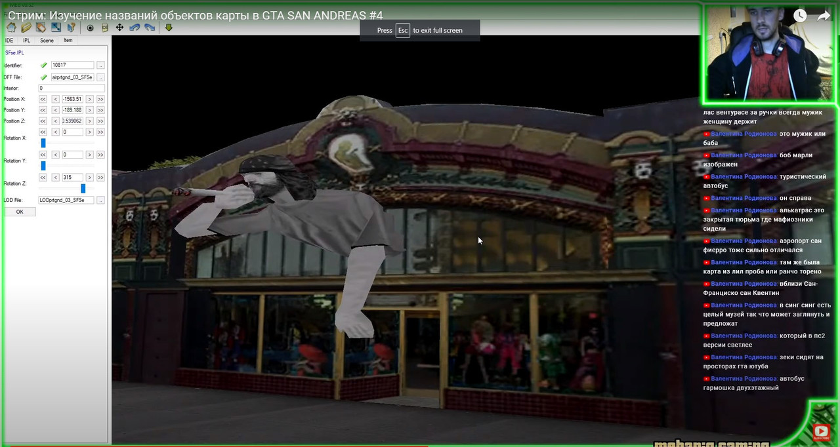Viewport: 840px width, 447px height.
Task: Click the YouTube Share arrow icon
Action: tap(824, 16)
